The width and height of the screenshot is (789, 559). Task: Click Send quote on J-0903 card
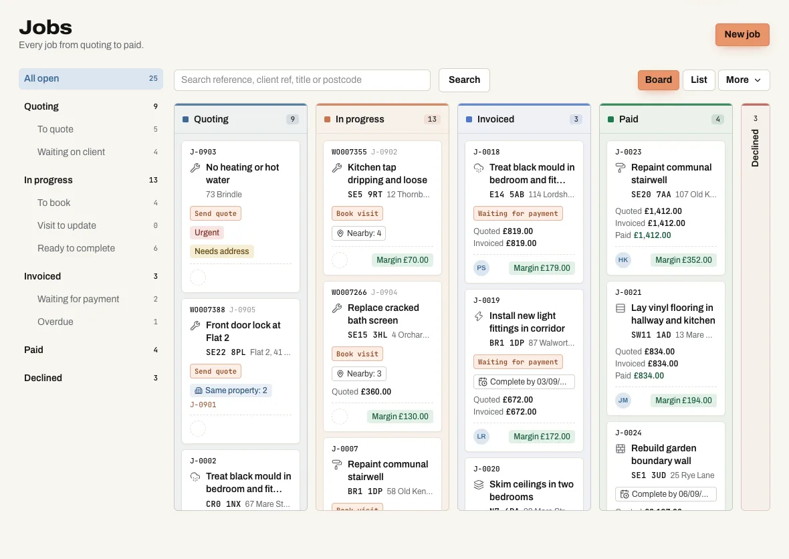coord(215,213)
